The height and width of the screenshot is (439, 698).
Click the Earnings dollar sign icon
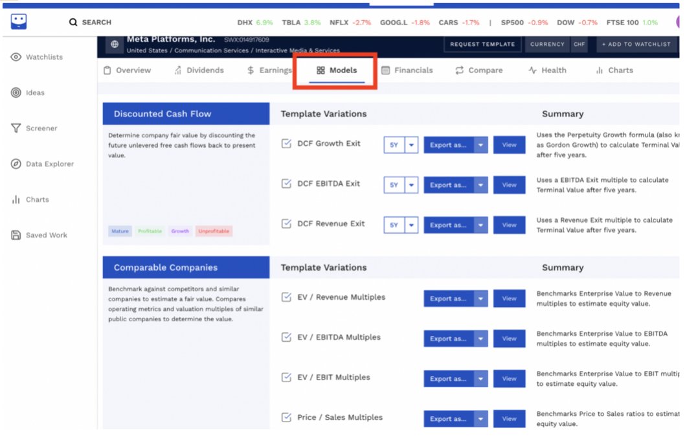(x=251, y=71)
